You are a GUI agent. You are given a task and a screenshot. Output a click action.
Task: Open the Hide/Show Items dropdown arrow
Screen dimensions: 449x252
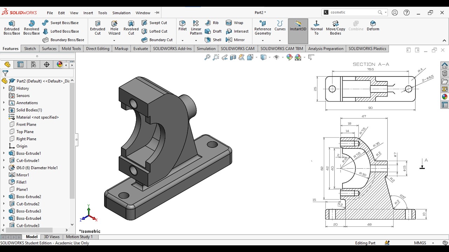282,57
